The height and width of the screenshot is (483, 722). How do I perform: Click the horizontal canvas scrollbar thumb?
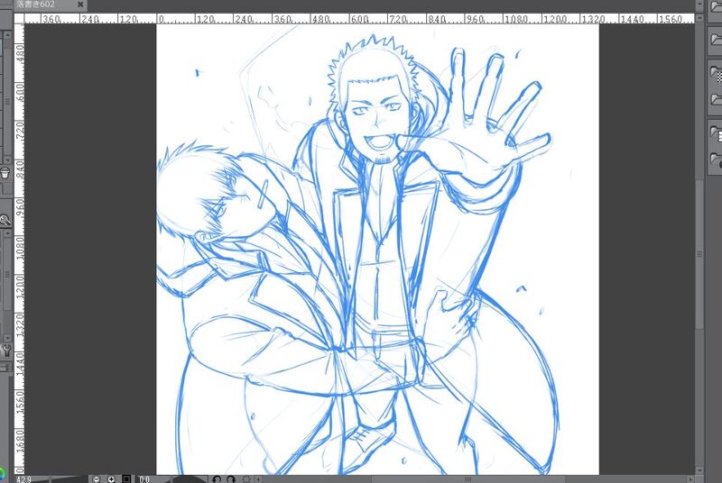tap(468, 479)
